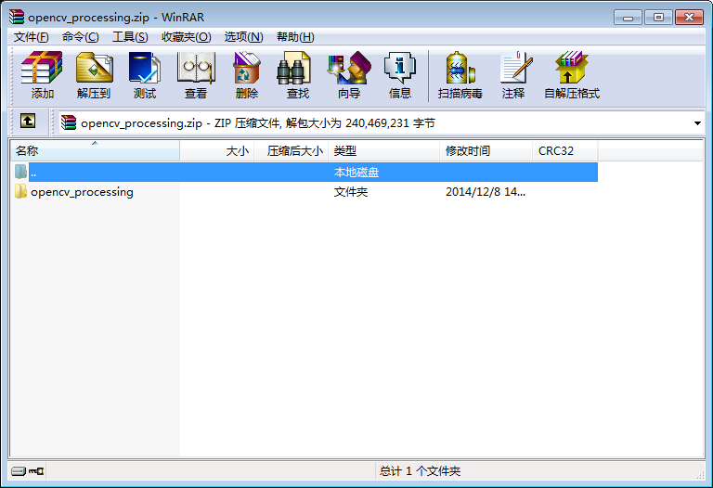Click the address bar path field

pyautogui.click(x=381, y=123)
